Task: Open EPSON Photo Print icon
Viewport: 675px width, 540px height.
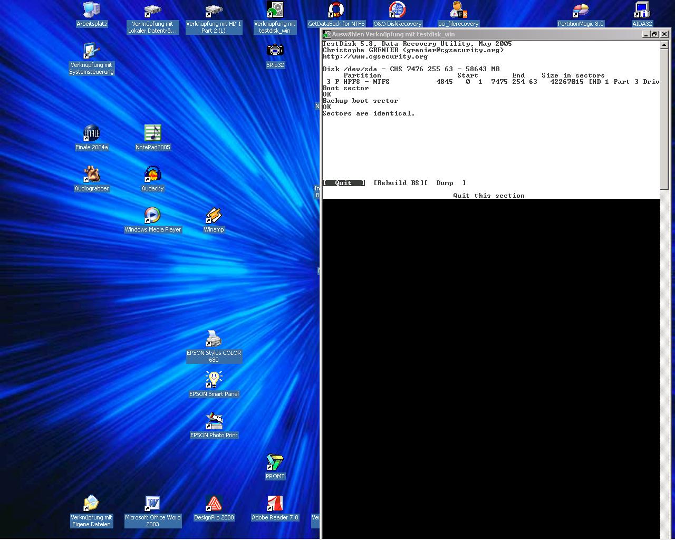Action: tap(214, 426)
